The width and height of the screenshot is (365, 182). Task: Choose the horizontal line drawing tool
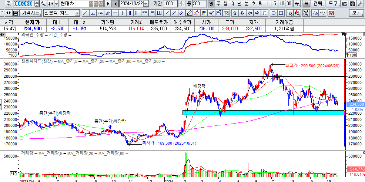[115, 13]
